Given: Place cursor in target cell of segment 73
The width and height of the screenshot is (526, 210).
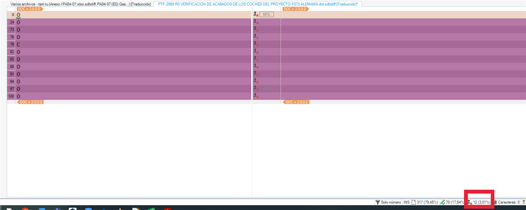Looking at the screenshot, I should point(403,30).
